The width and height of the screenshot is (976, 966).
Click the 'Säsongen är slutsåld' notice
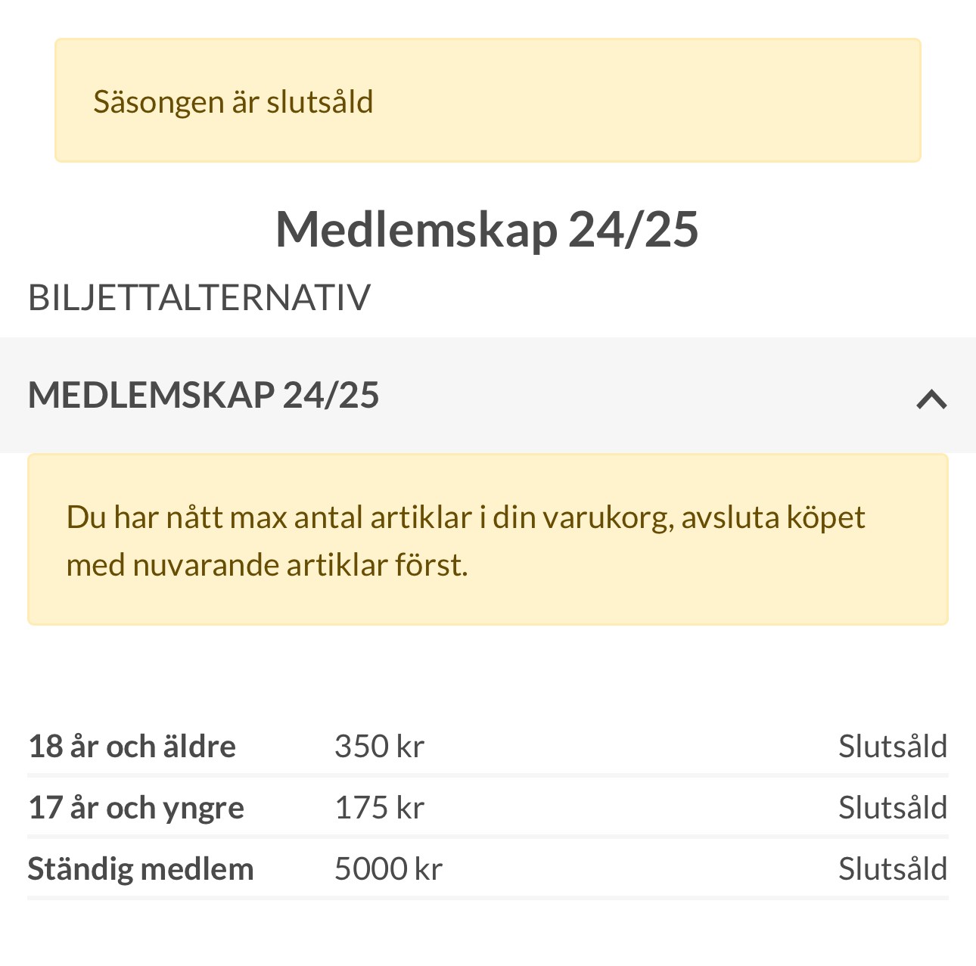(233, 102)
